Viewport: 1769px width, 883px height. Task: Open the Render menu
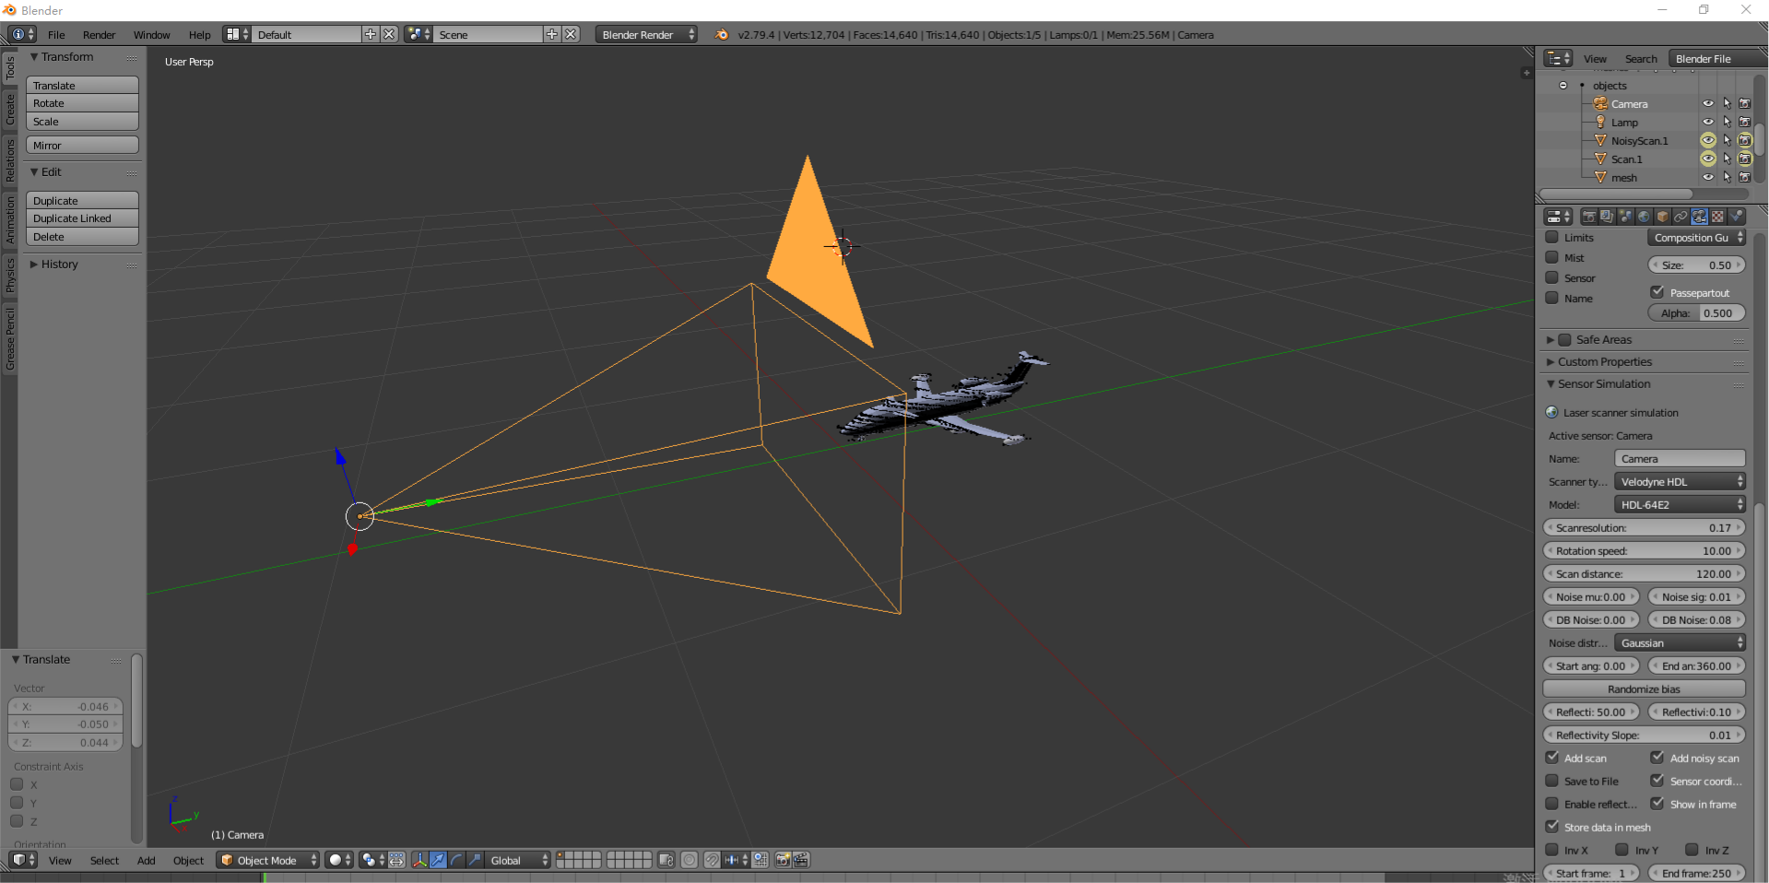coord(99,35)
